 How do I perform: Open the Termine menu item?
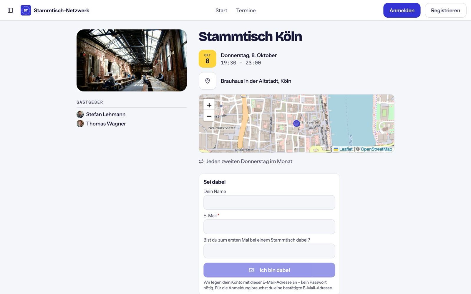coord(246,10)
